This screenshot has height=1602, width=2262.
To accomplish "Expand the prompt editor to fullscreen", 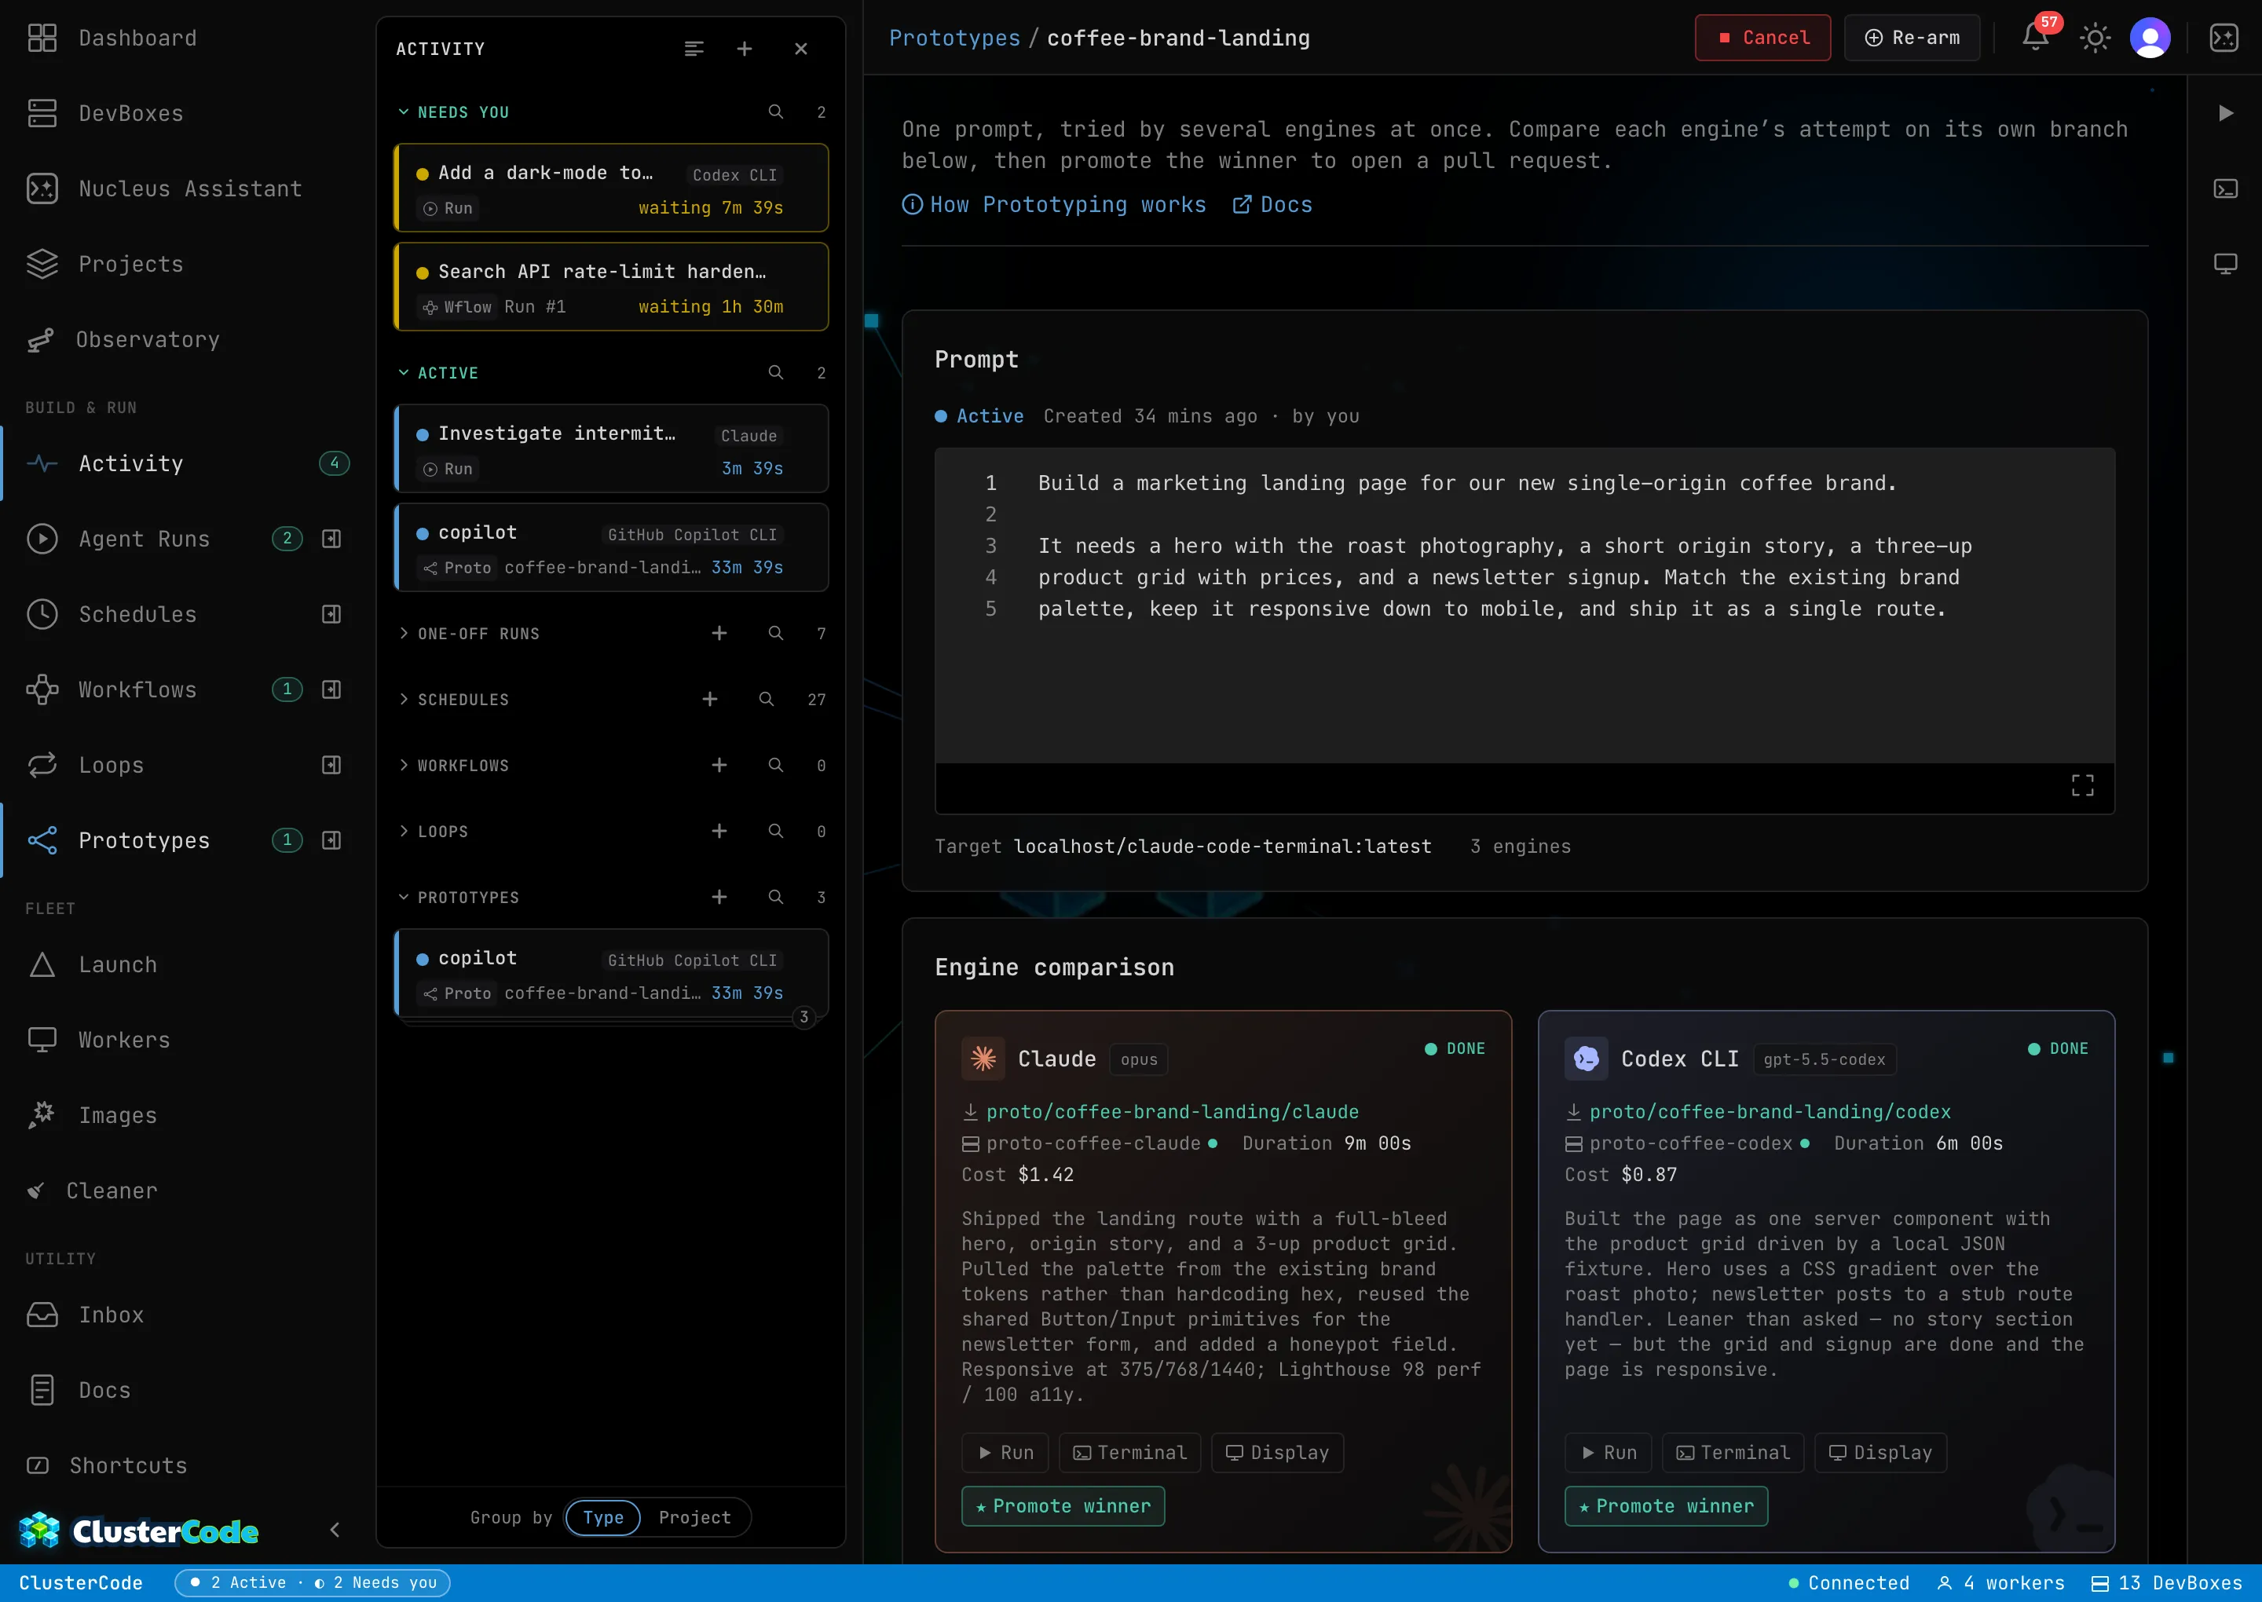I will point(2082,785).
